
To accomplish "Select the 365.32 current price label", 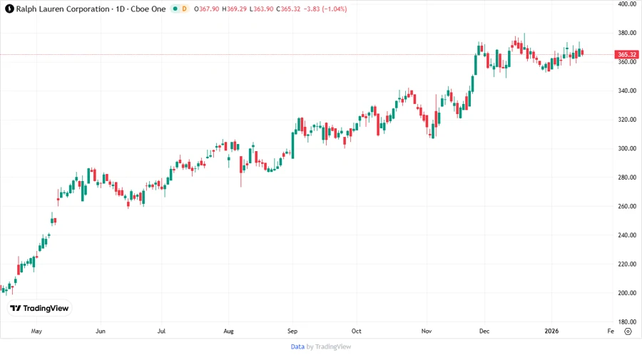I will click(x=626, y=54).
